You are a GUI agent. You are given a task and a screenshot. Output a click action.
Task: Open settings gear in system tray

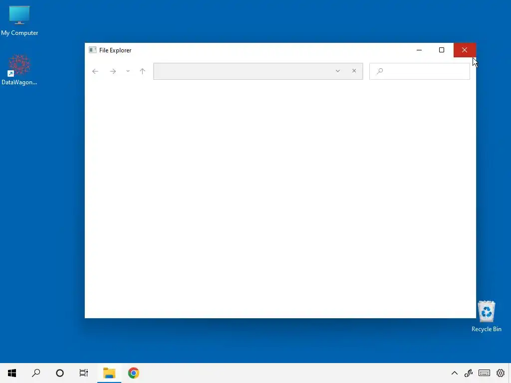pyautogui.click(x=501, y=373)
